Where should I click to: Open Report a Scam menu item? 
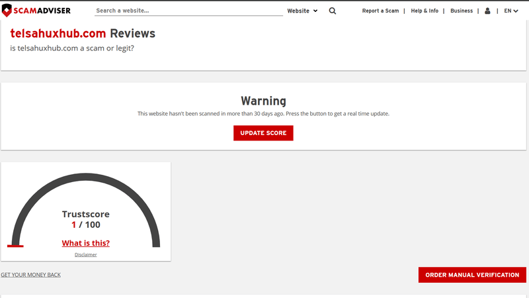[380, 11]
